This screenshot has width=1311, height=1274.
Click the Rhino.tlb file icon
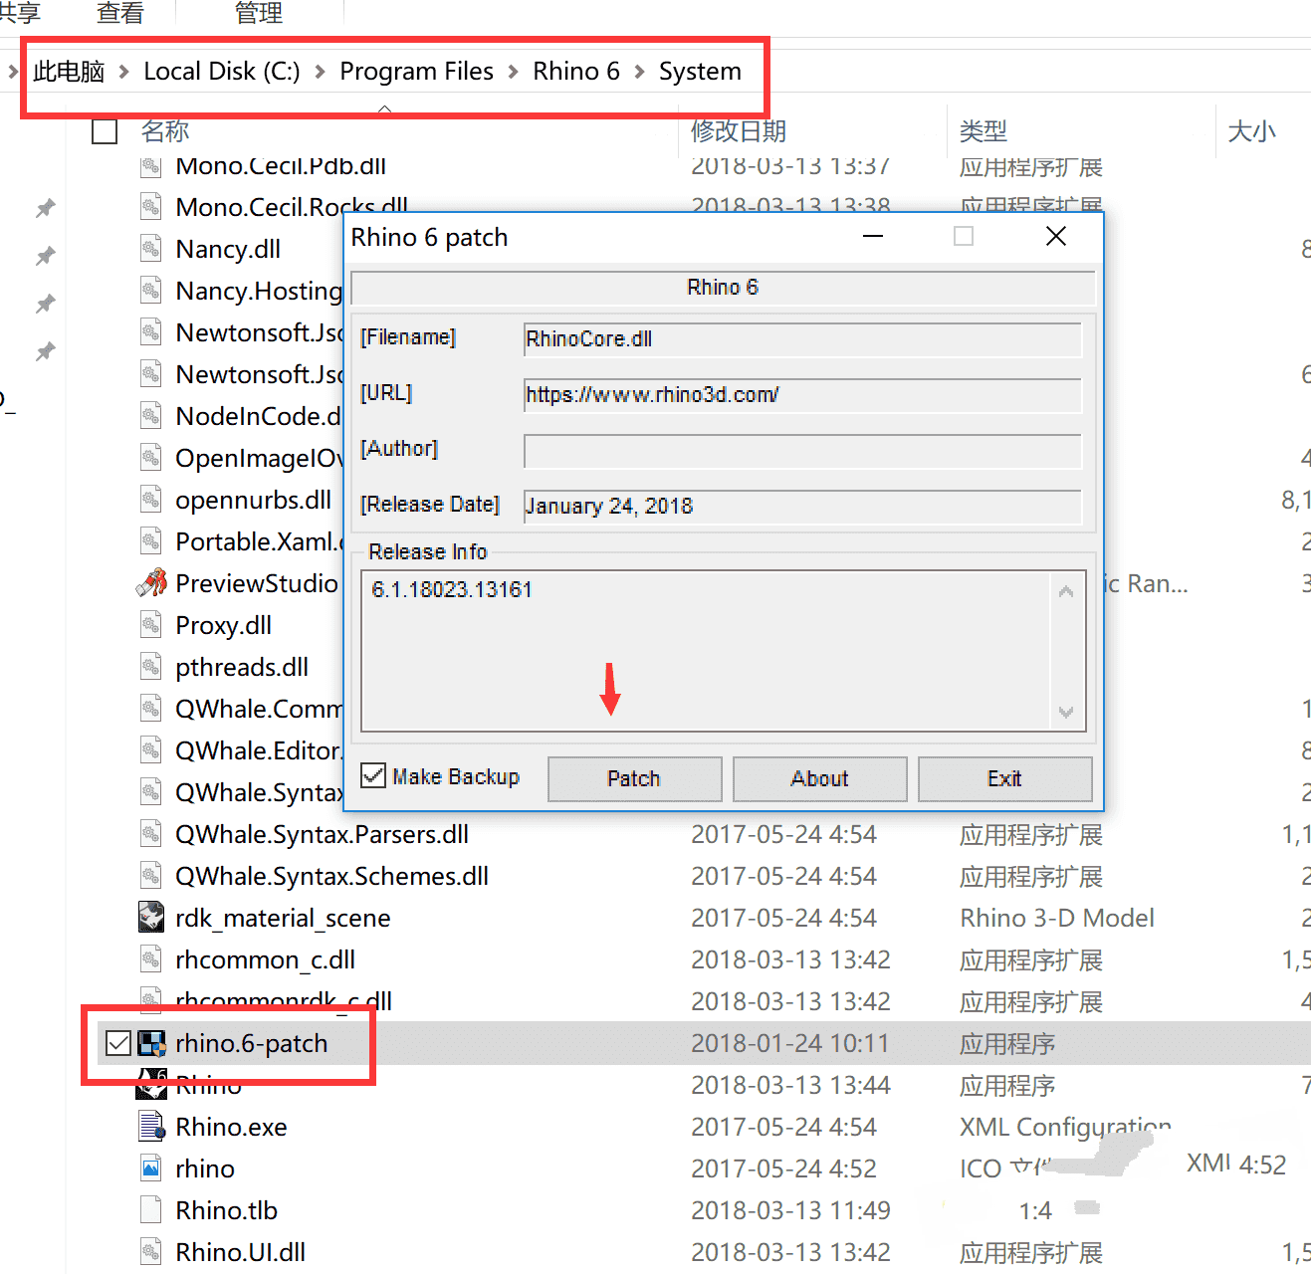151,1210
